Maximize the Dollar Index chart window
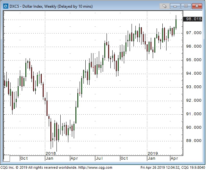 (x=186, y=6)
